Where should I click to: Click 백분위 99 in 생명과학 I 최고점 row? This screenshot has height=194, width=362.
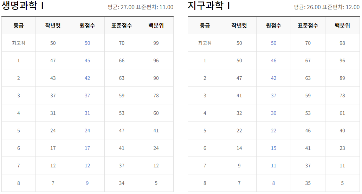pos(156,43)
